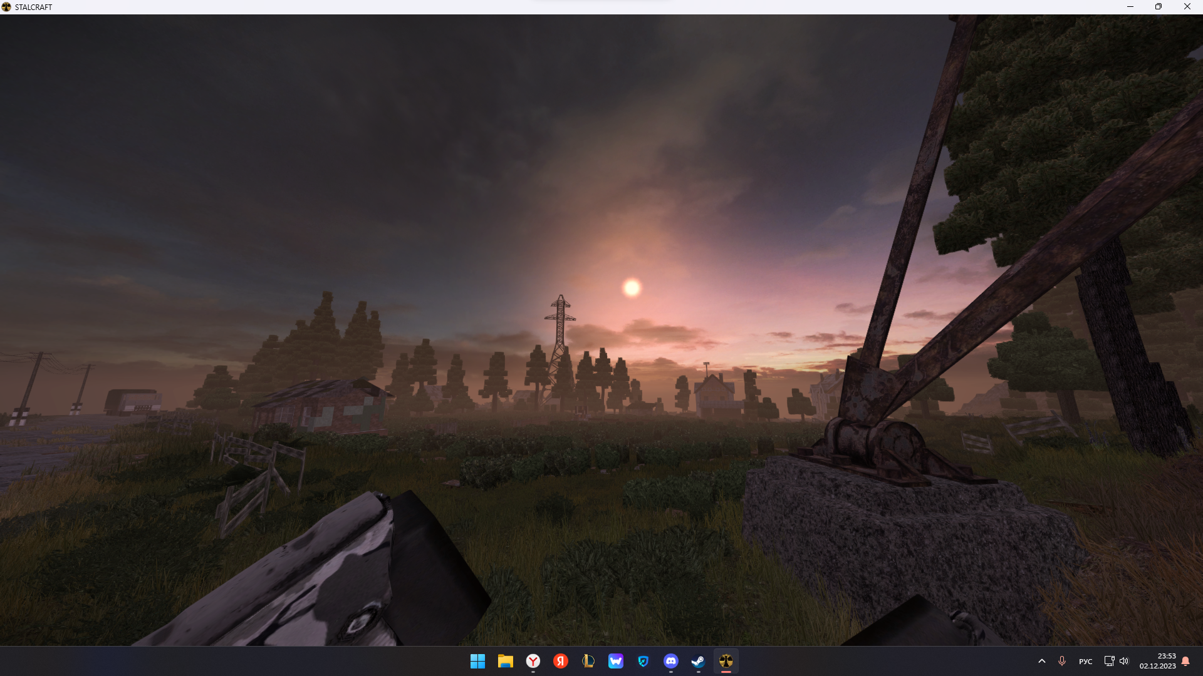Launch Yandex Browser with white Y icon
Screen dimensions: 1203x676
[533, 661]
